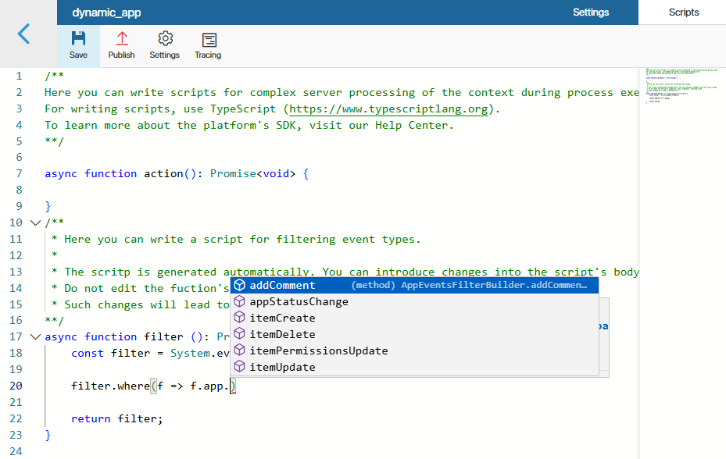This screenshot has width=726, height=459.
Task: Collapse the filter function at line 17
Action: 34,337
